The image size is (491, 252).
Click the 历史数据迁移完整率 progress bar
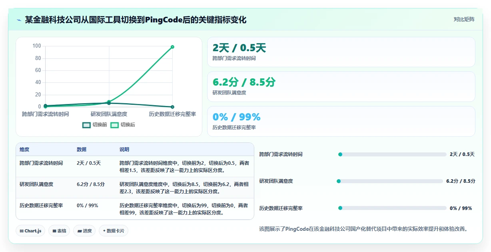[392, 208]
